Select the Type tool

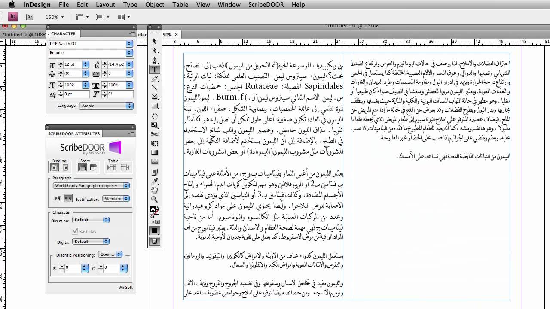tap(155, 69)
